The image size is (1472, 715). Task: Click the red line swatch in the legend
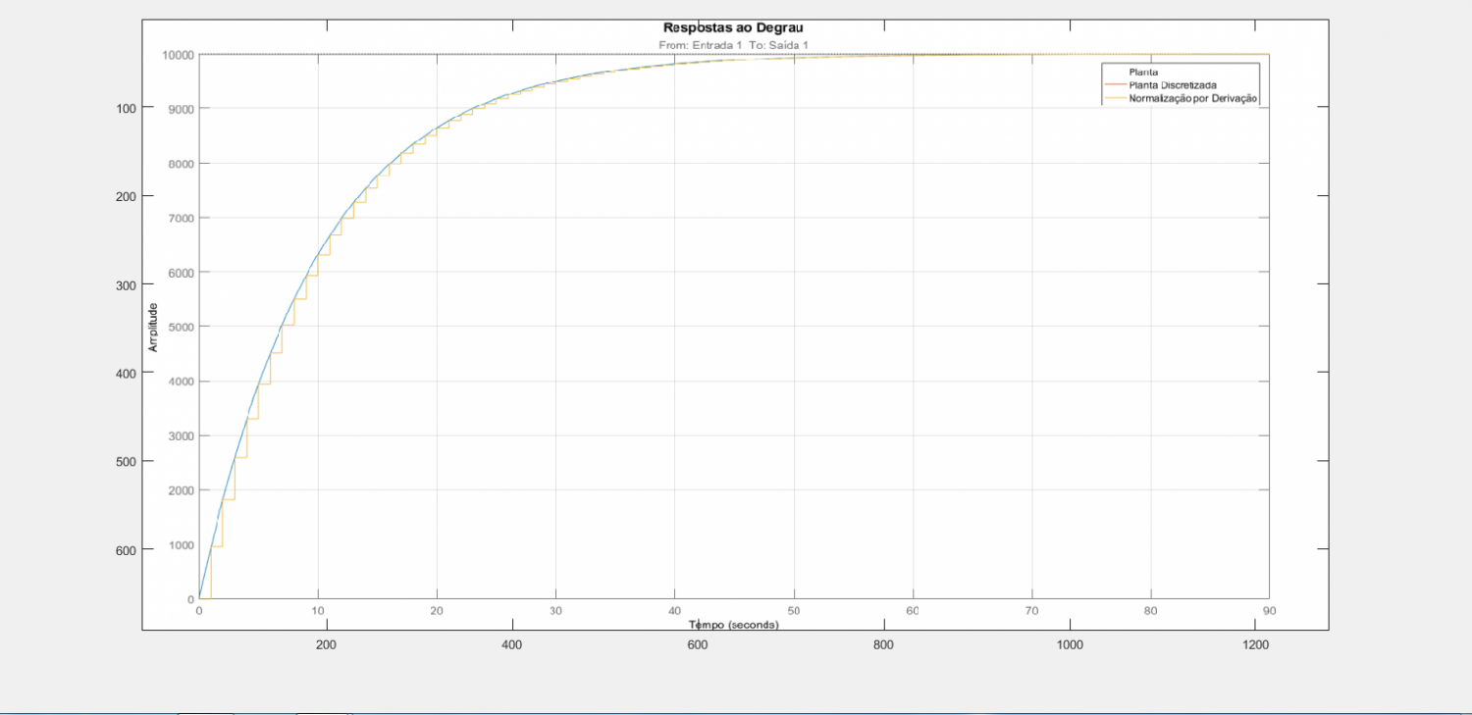click(x=1117, y=85)
